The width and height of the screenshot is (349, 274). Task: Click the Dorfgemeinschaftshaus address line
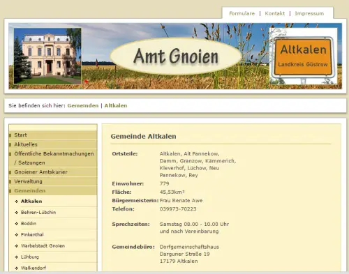coord(189,247)
